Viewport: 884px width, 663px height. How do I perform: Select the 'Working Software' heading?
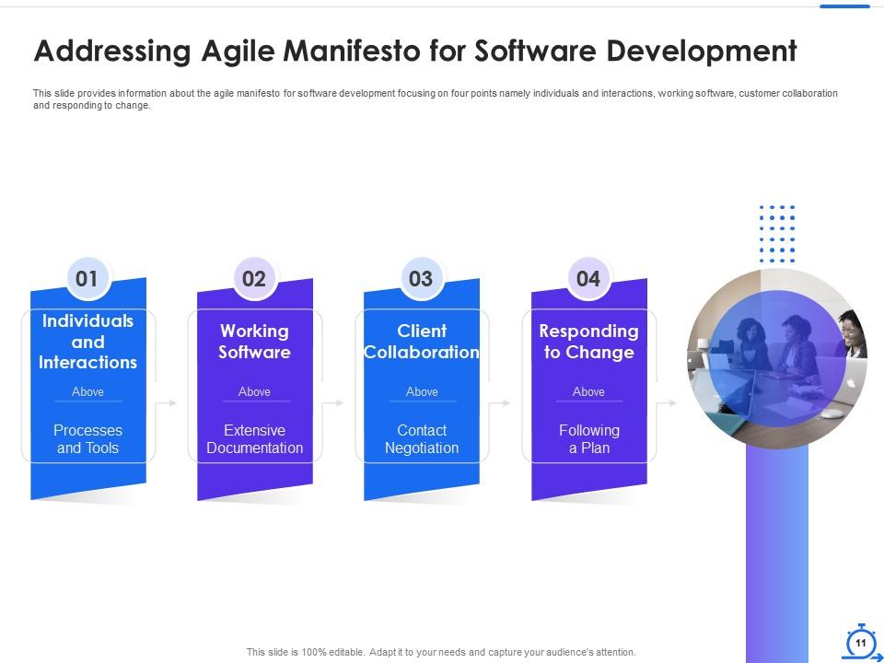254,342
